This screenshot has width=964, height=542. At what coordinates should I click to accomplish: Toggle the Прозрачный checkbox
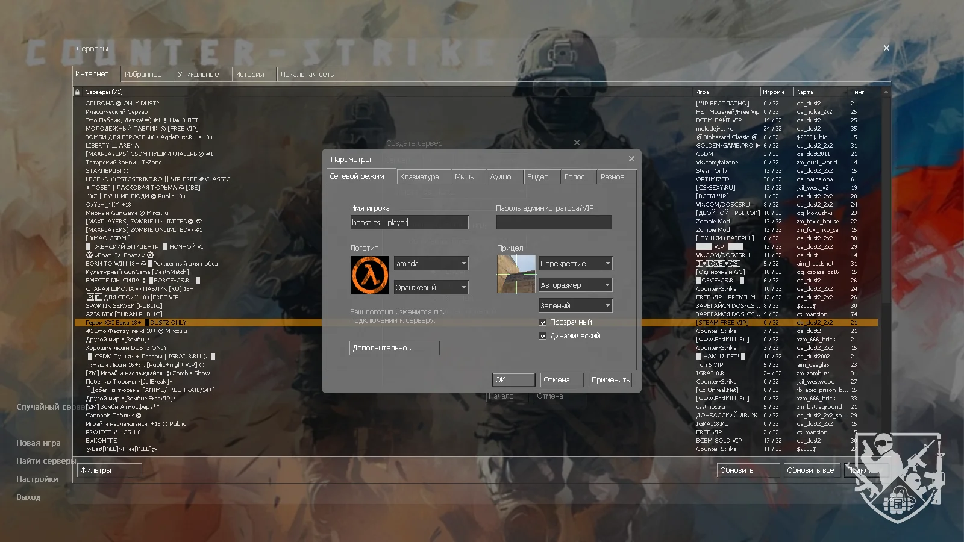[543, 322]
